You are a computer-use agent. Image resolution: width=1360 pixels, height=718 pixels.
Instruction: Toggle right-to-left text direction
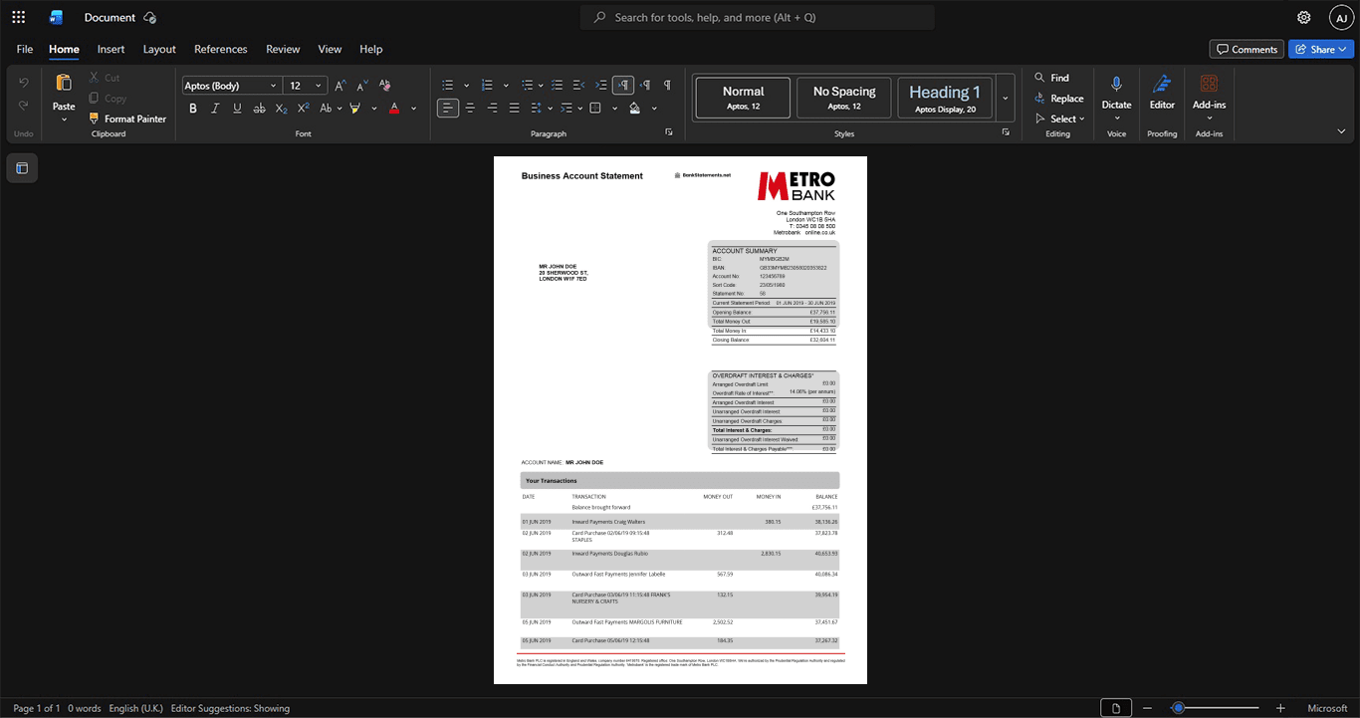coord(645,86)
